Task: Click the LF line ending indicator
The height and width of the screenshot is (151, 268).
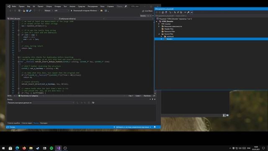Action: pos(154,96)
